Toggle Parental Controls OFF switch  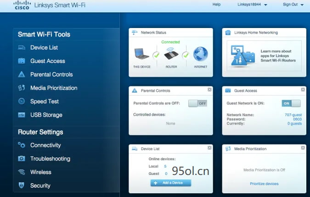tap(197, 103)
